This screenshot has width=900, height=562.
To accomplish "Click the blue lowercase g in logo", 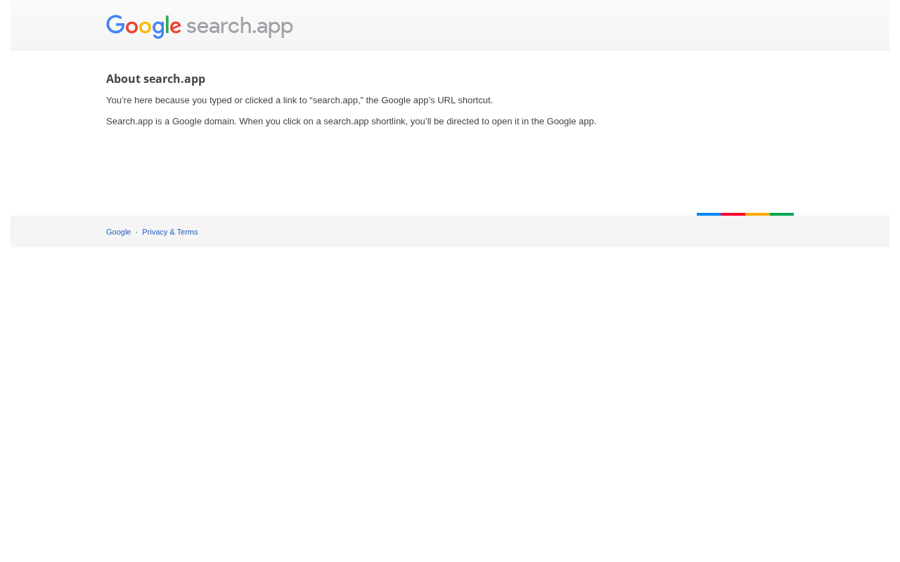I will (158, 30).
